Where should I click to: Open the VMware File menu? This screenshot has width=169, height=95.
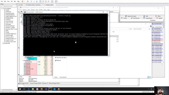coord(2,1)
